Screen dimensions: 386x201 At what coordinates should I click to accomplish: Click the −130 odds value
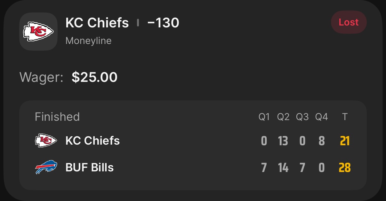[x=163, y=23]
